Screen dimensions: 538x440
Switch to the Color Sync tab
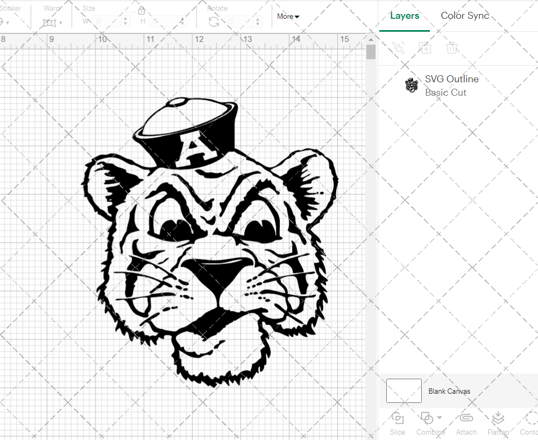[465, 16]
